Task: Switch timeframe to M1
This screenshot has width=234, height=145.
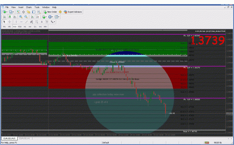Action: [4, 27]
